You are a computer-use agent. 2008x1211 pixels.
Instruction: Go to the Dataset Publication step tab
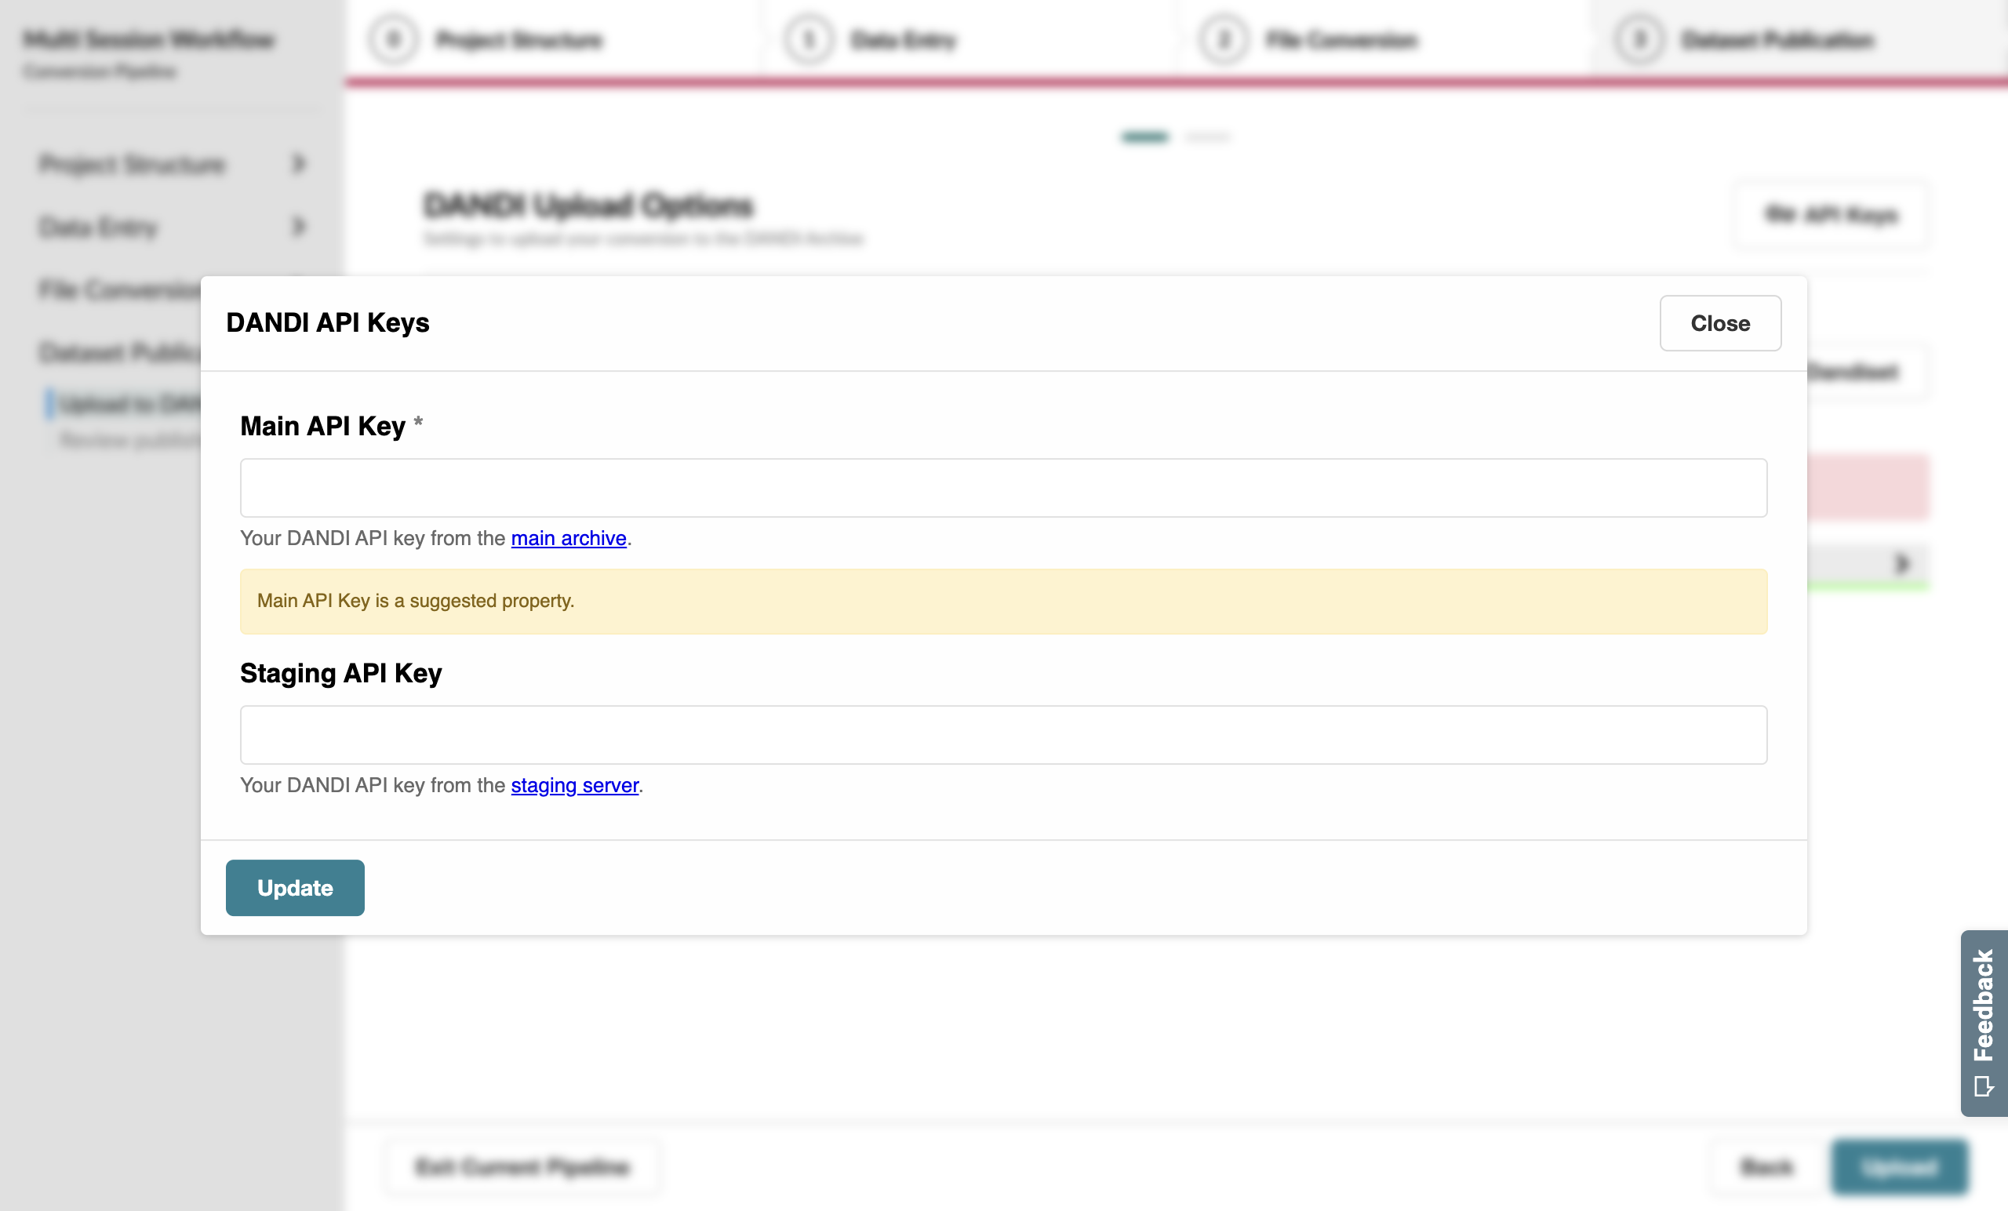click(x=1799, y=40)
